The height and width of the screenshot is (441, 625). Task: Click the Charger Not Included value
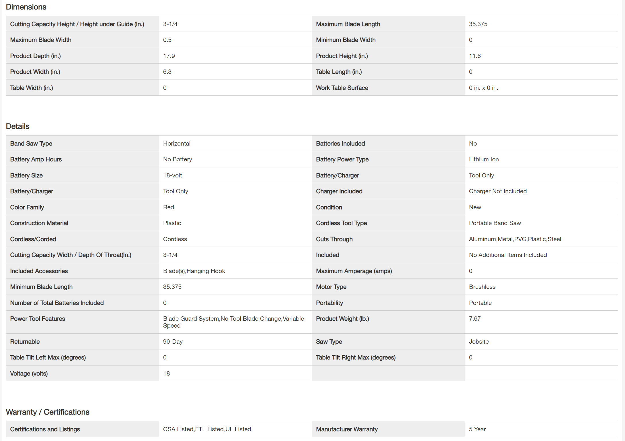coord(498,191)
